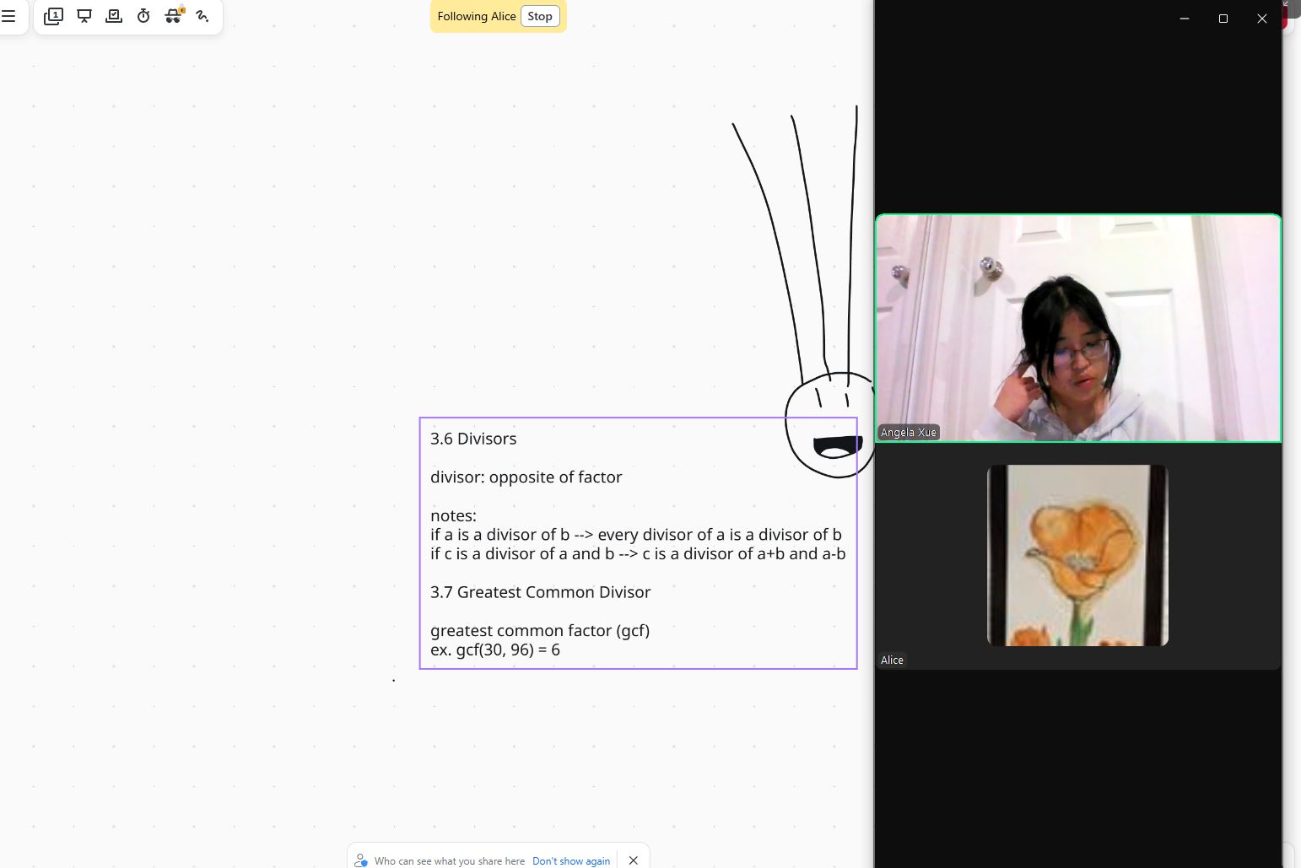Open the timer tool

(x=143, y=16)
